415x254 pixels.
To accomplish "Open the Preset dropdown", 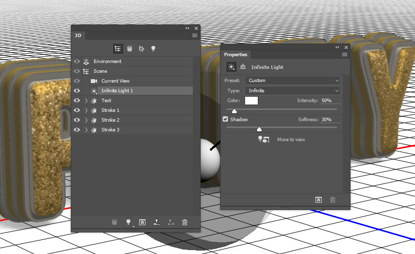I will [x=293, y=81].
